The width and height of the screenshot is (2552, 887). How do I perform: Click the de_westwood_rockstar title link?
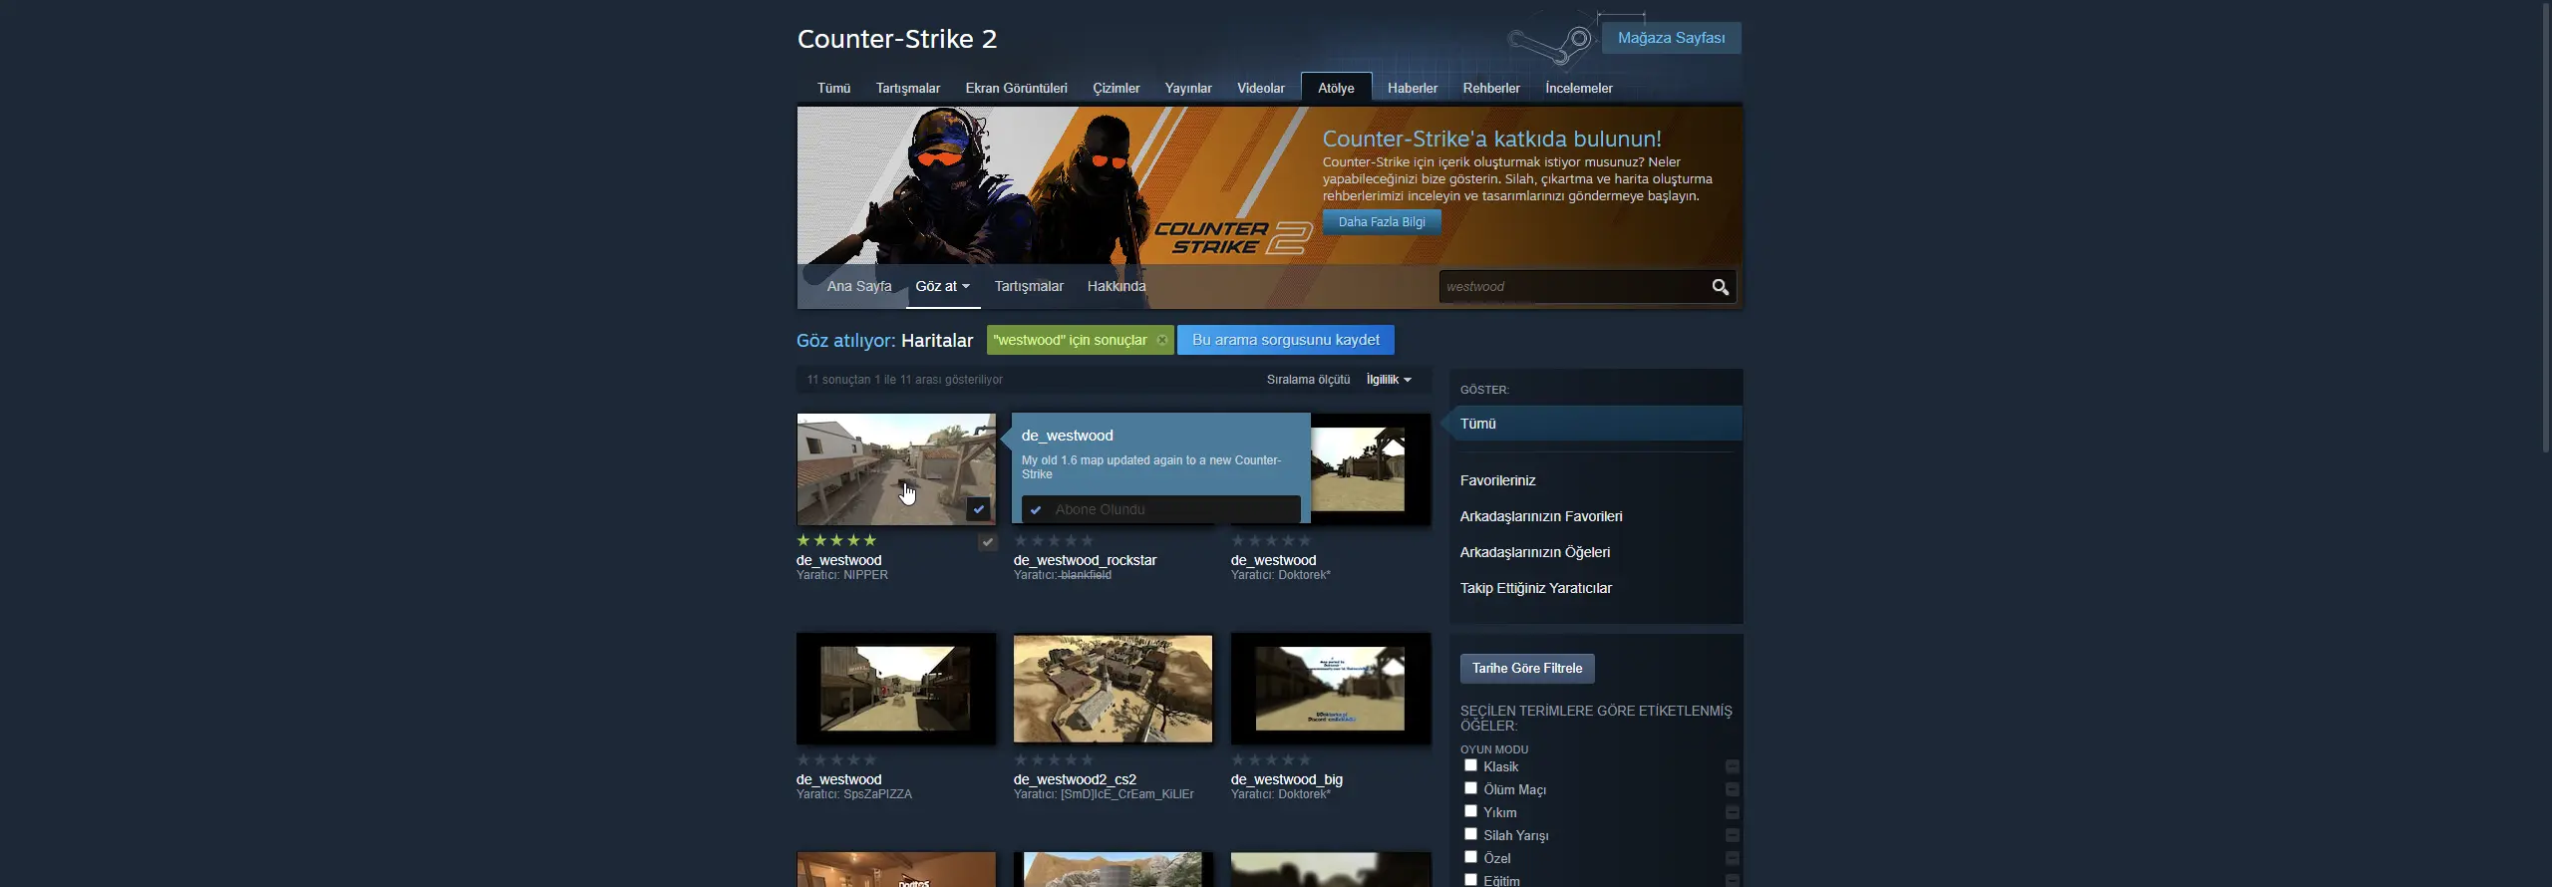click(x=1085, y=560)
